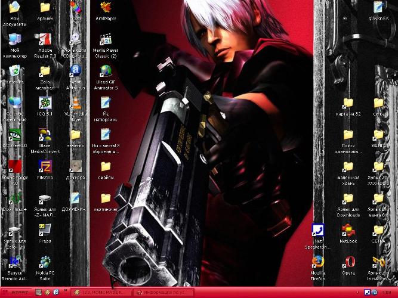The width and height of the screenshot is (398, 298).
Task: Switch to the Информация по у... taskbar window
Action: [163, 293]
